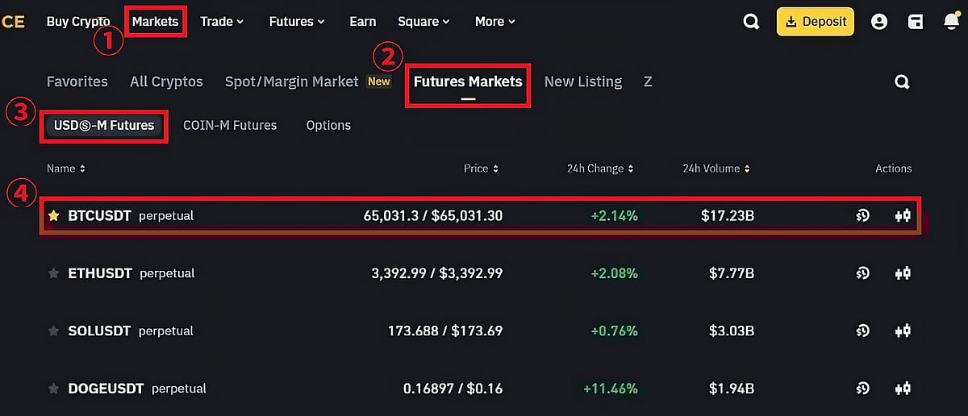968x416 pixels.
Task: Expand the Futures dropdown menu
Action: [x=297, y=22]
